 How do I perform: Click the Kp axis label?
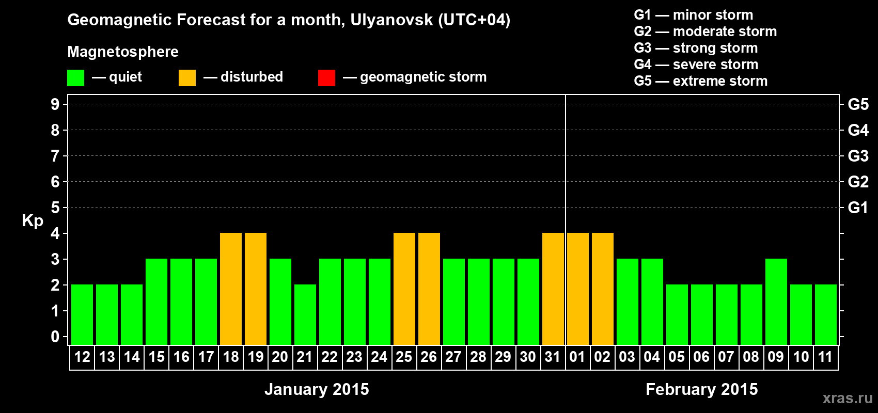(33, 221)
